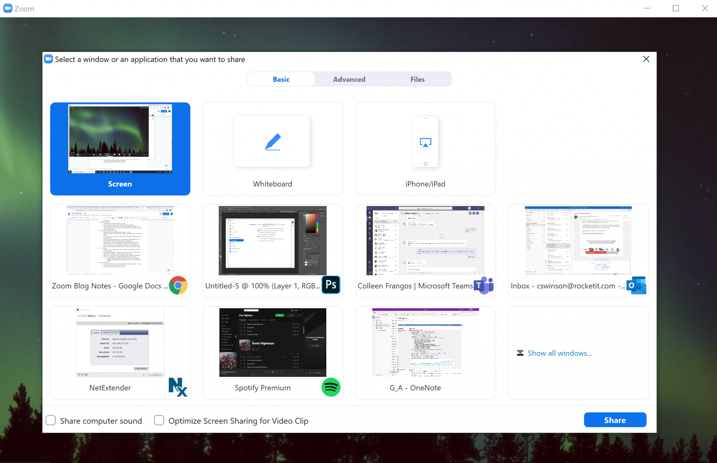The height and width of the screenshot is (463, 717).
Task: Click the iPhone/iPad label text
Action: pos(425,184)
